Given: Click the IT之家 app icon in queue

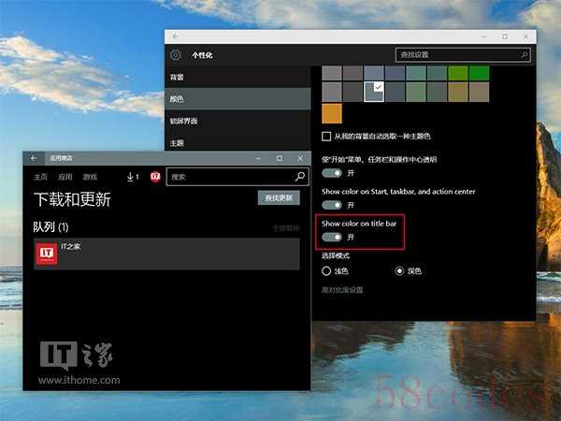Looking at the screenshot, I should tap(47, 254).
